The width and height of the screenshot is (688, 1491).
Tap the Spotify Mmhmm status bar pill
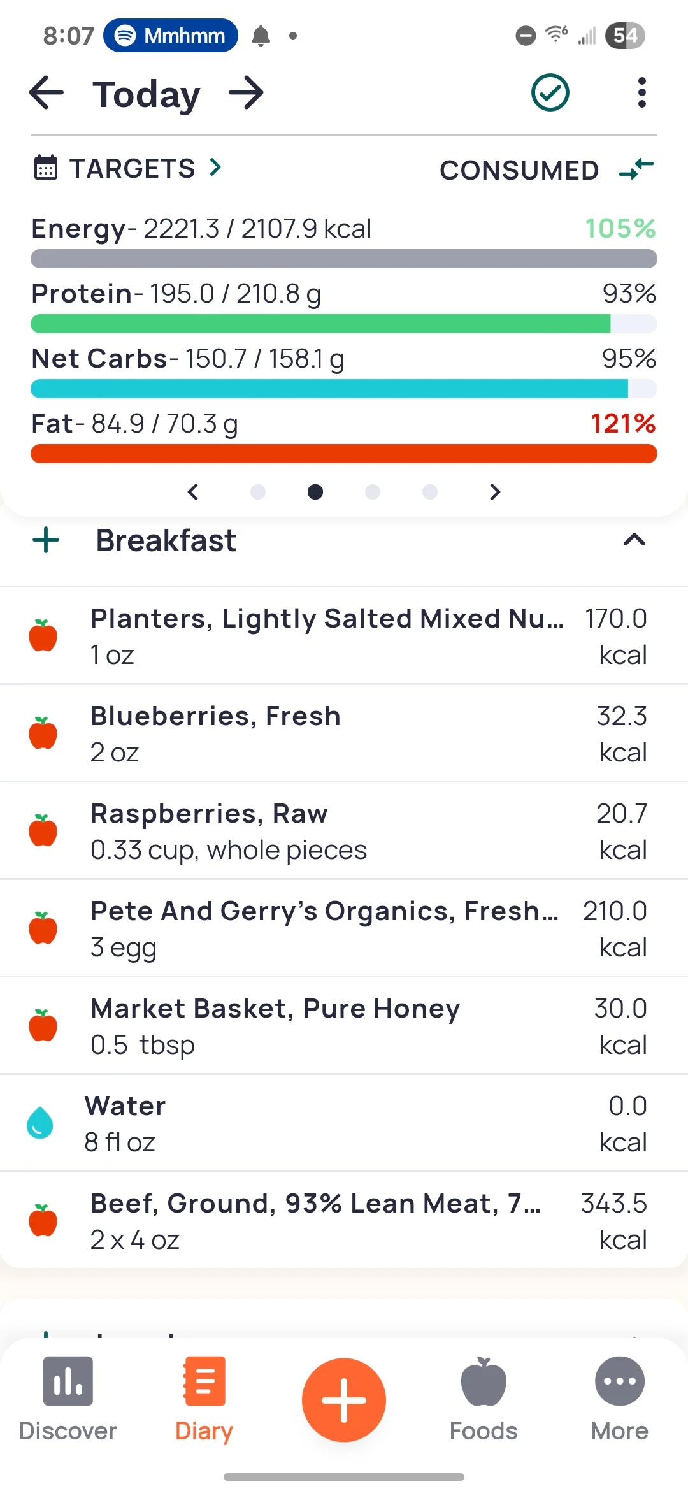click(171, 36)
